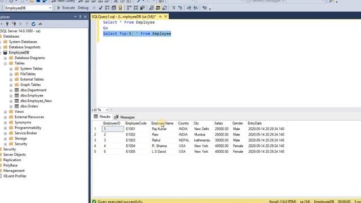
Task: Refresh the Object Explorer tree
Action: coord(33,24)
